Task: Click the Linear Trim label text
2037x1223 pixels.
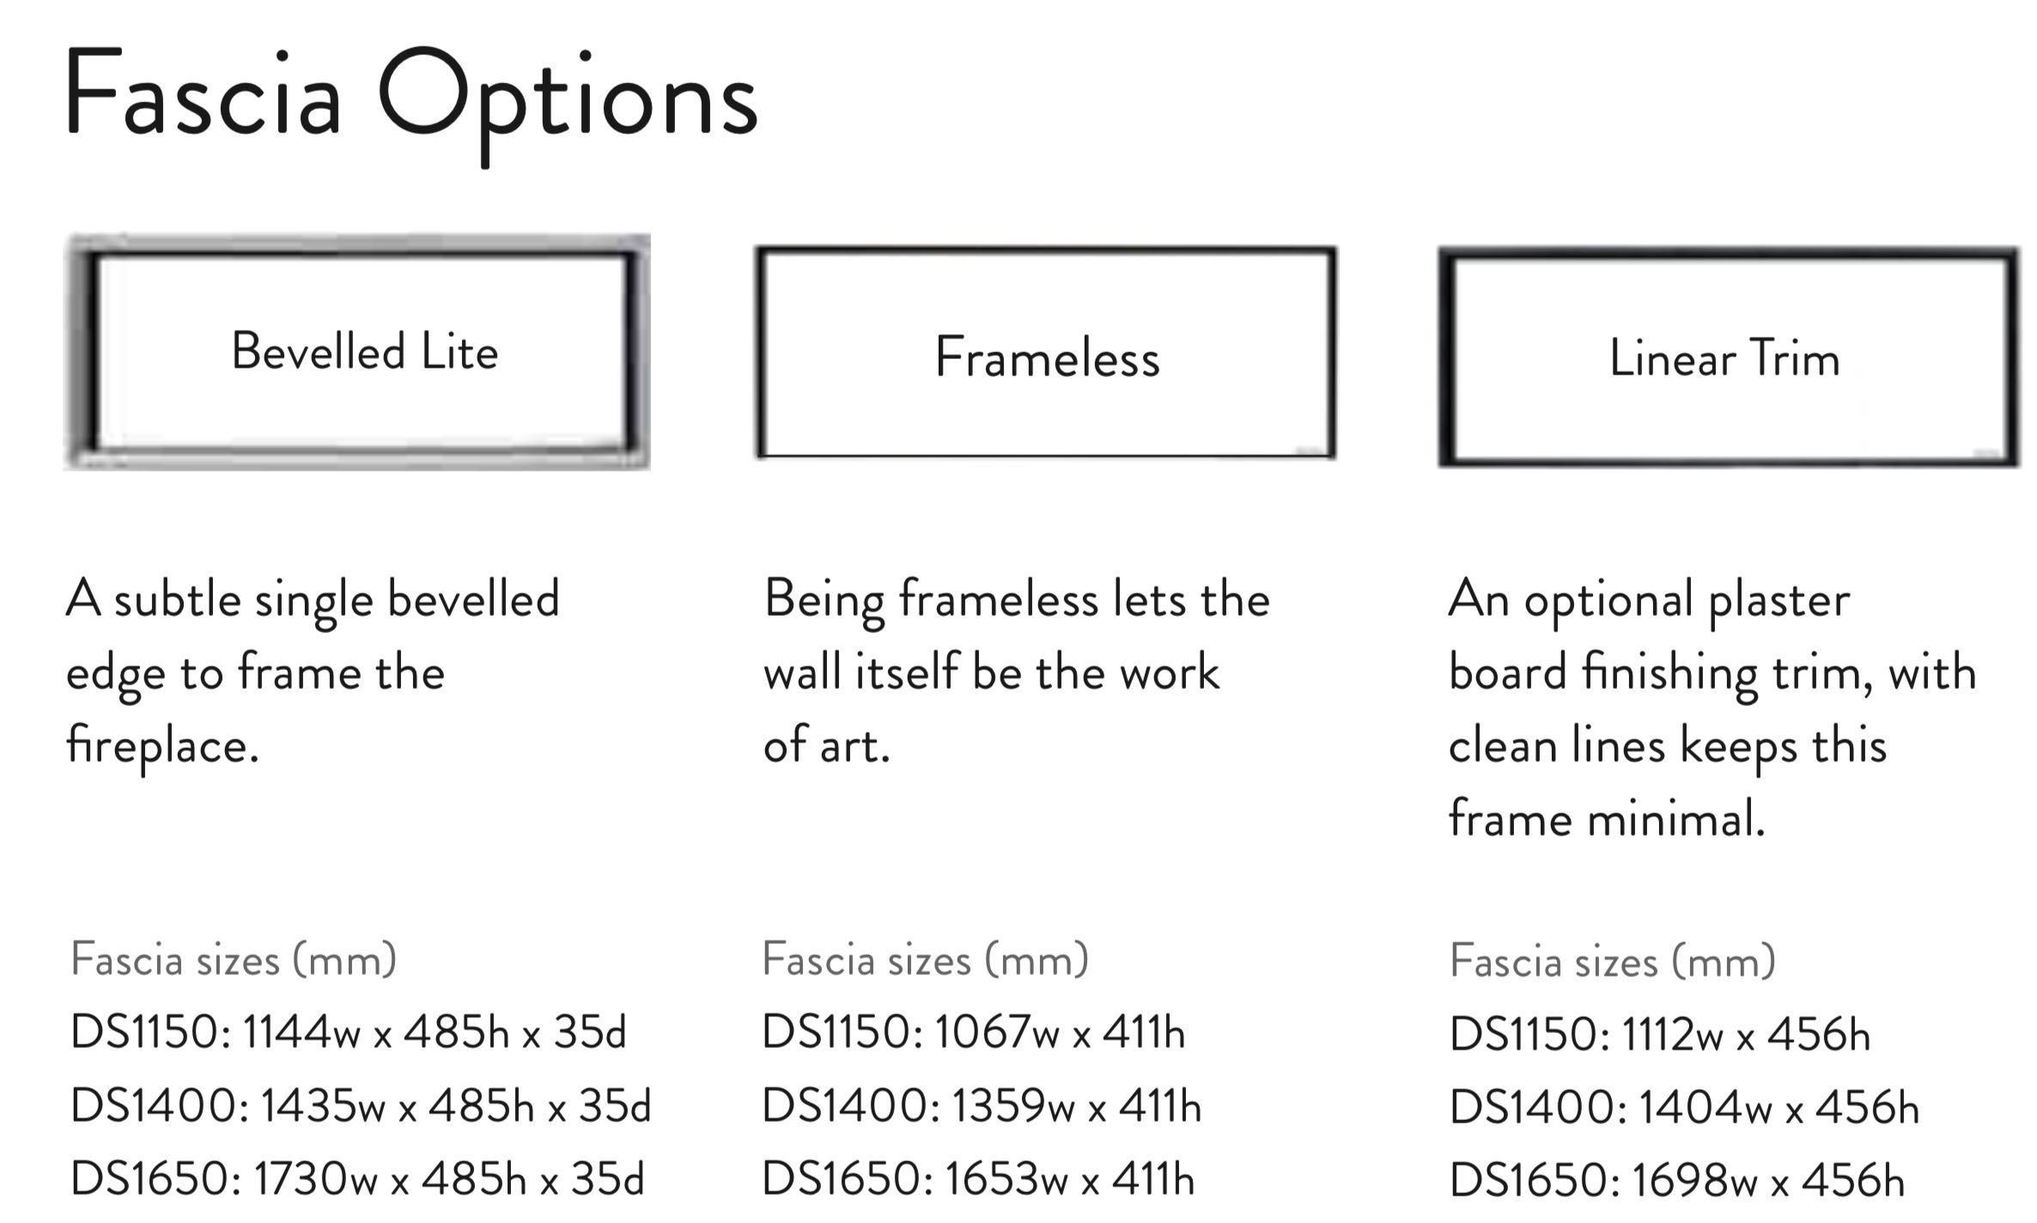Action: pos(1724,357)
